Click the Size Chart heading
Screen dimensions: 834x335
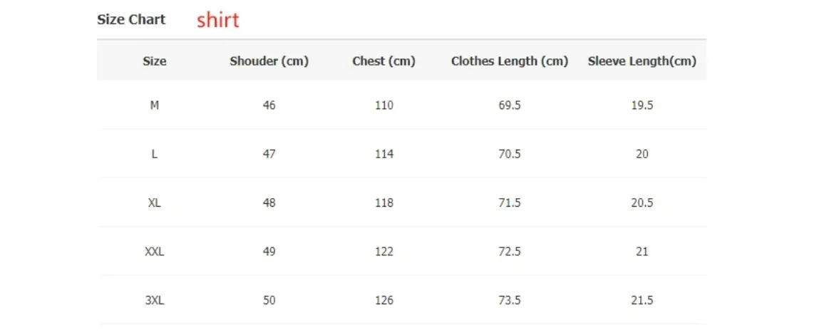pyautogui.click(x=131, y=20)
